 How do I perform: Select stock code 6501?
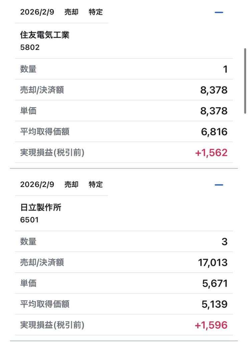point(29,220)
